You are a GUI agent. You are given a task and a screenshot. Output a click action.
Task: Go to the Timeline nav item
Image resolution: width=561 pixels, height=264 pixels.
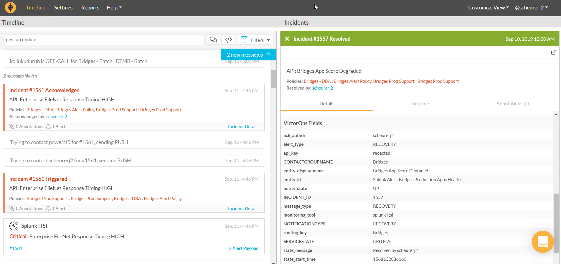[x=36, y=8]
